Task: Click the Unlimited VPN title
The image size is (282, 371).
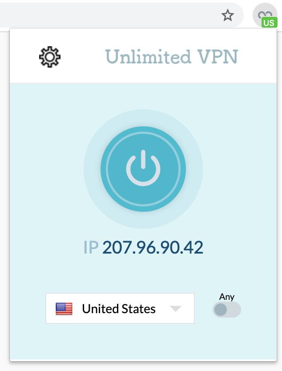Action: point(171,57)
